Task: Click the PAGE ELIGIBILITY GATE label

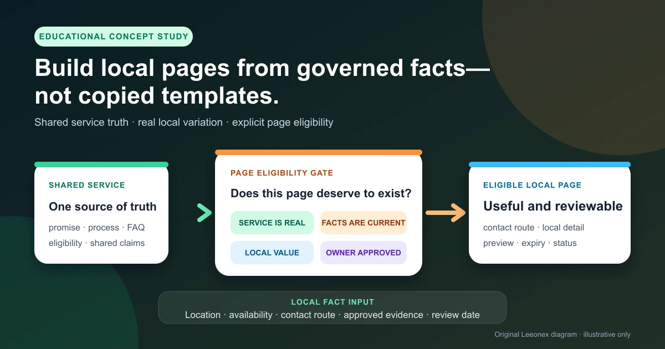Action: coord(282,173)
